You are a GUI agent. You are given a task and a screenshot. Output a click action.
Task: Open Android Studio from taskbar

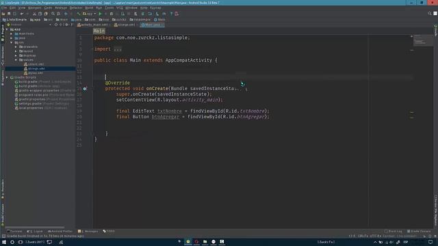coord(188,242)
